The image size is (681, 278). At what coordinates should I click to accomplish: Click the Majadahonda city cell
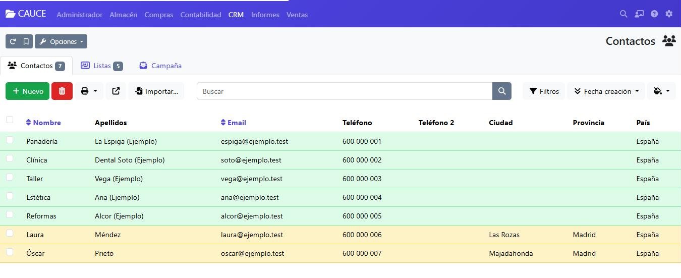511,253
